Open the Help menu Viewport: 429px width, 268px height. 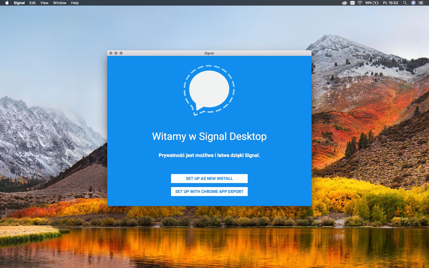(x=75, y=3)
